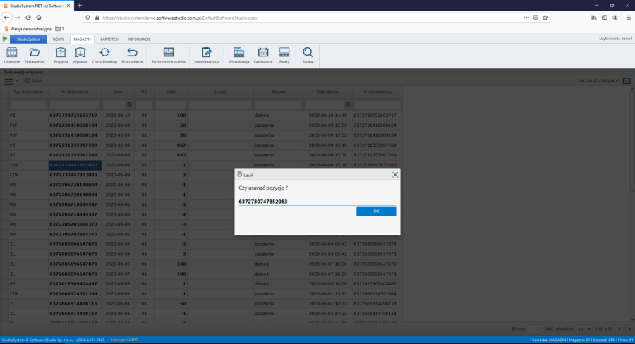Switch to the KARTOTEKI tab

(x=109, y=39)
